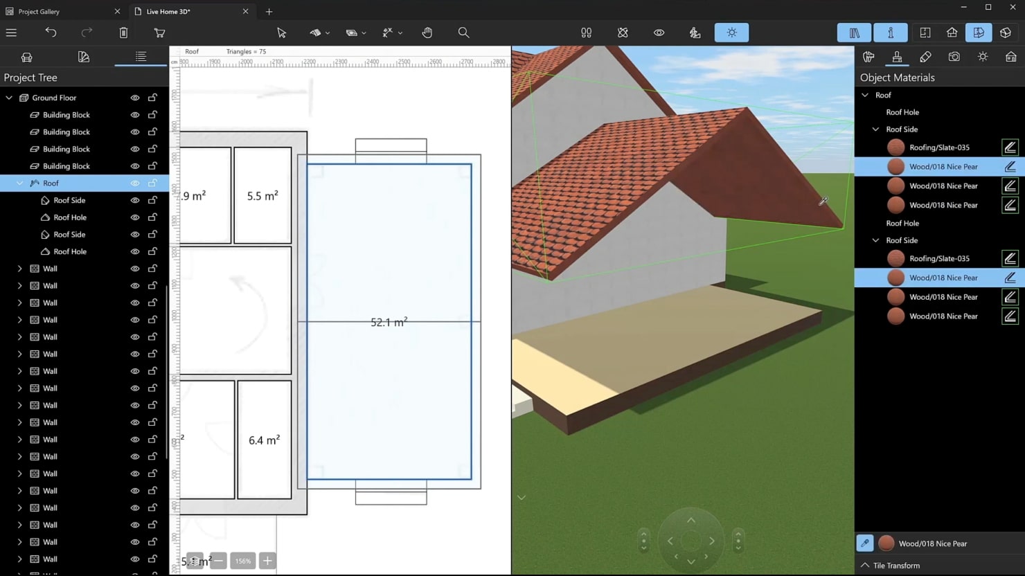This screenshot has height=576, width=1025.
Task: Open the dimensions ruler inspector tab
Action: point(925,57)
